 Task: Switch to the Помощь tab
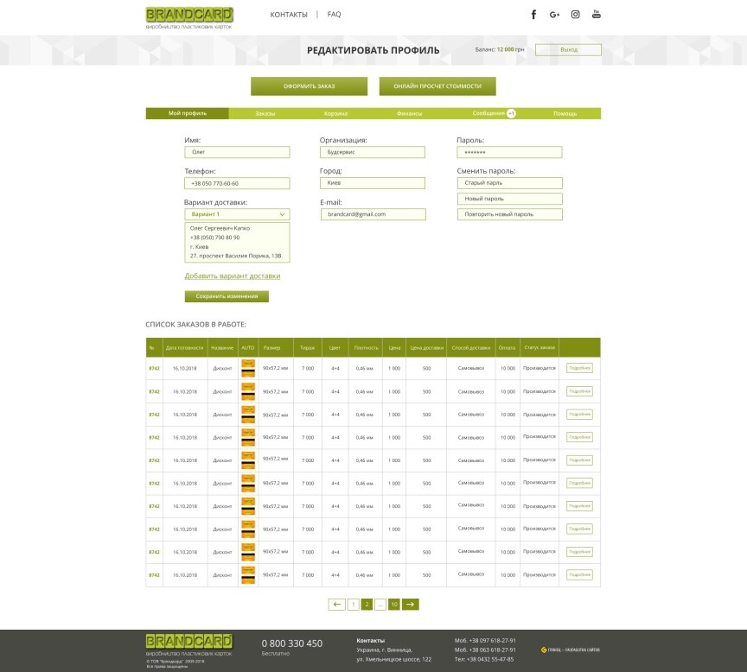565,113
